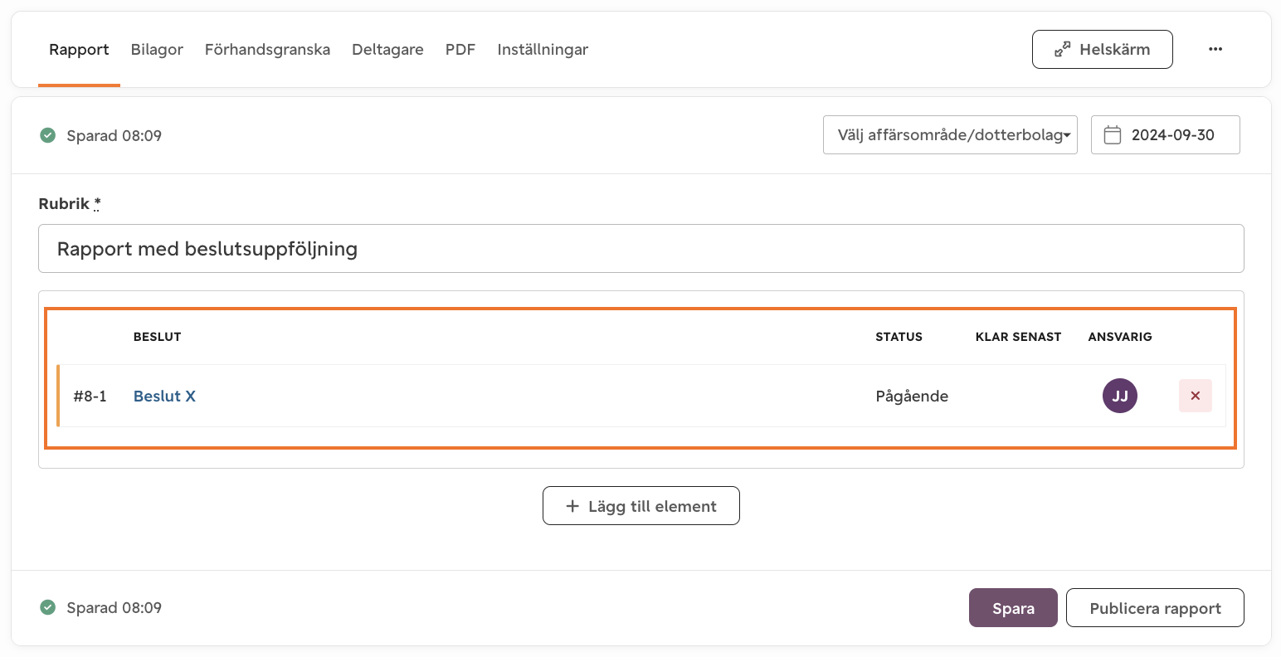Click the Publicera rapport button

[1155, 608]
